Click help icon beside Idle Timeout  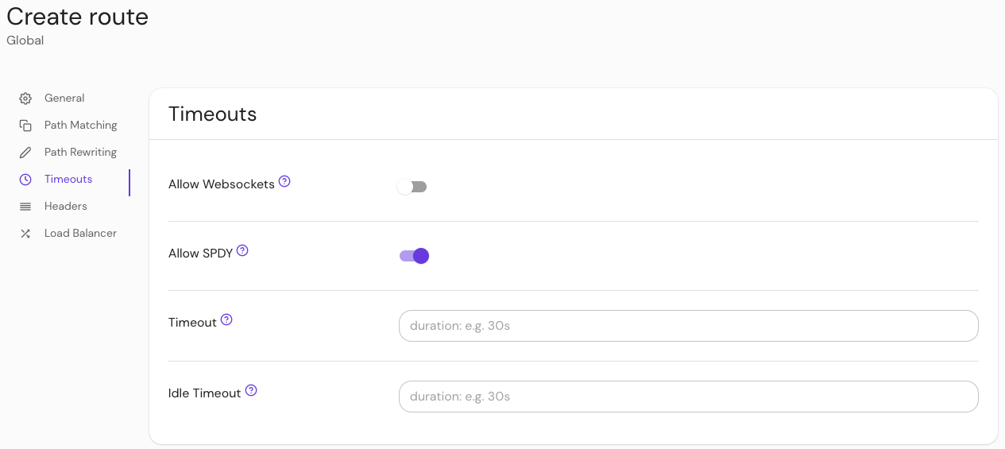251,390
